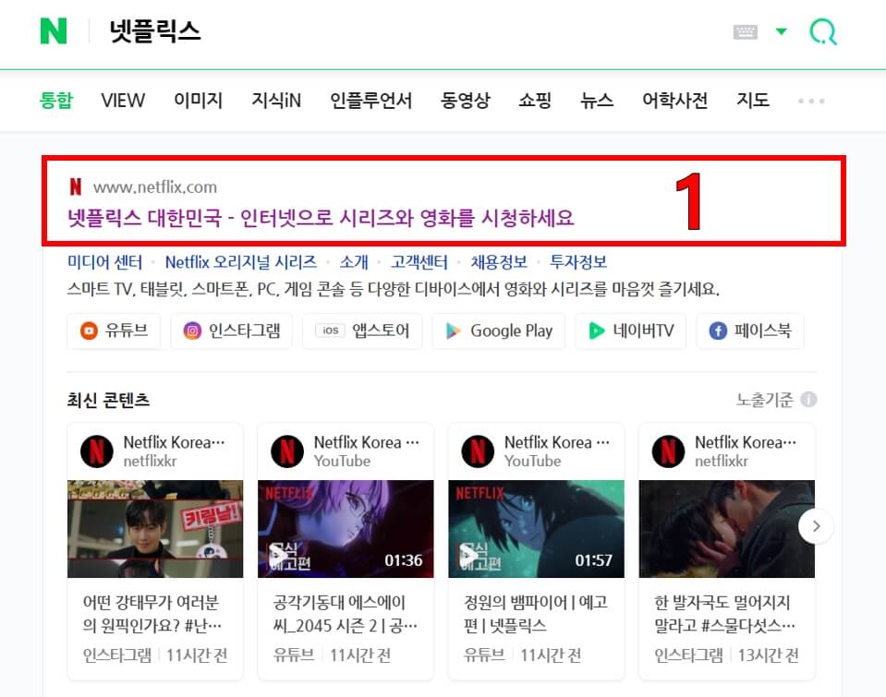Expand more tabs with the three-dot icon
The image size is (886, 697).
pyautogui.click(x=811, y=102)
